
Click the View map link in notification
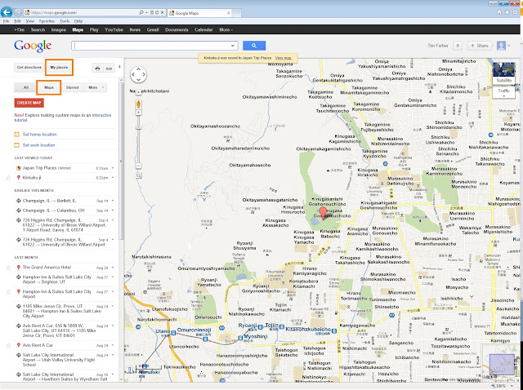[x=284, y=58]
